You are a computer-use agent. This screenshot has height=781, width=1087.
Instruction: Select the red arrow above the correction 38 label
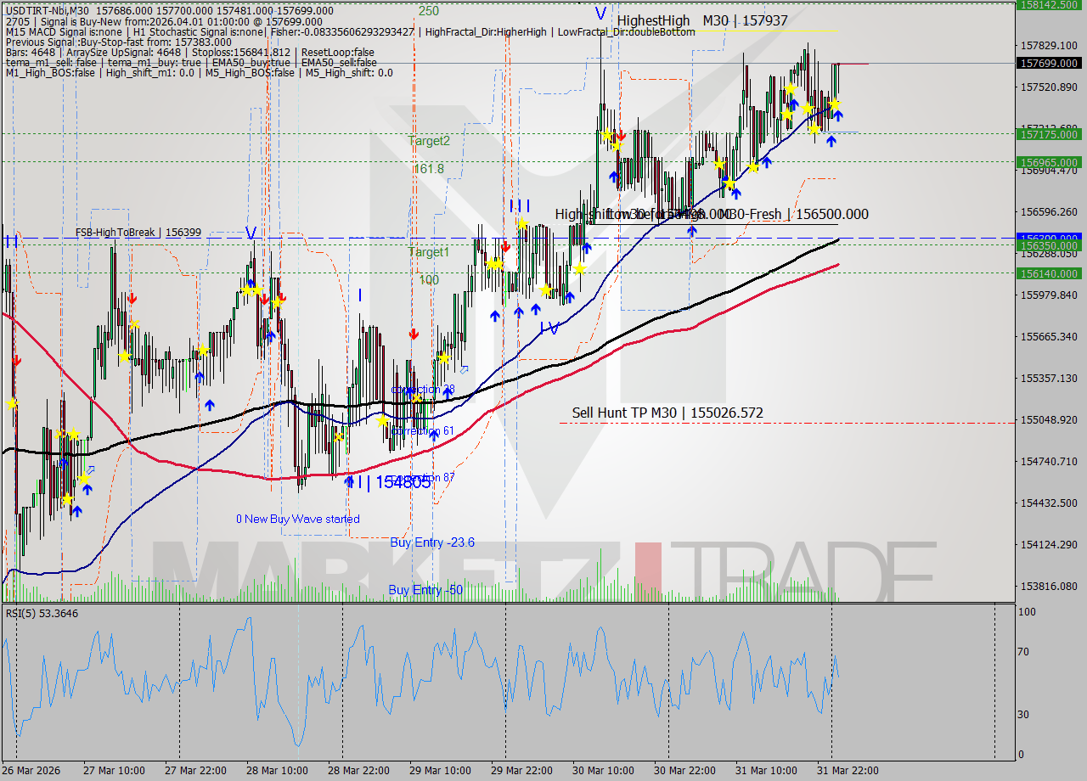(x=414, y=334)
